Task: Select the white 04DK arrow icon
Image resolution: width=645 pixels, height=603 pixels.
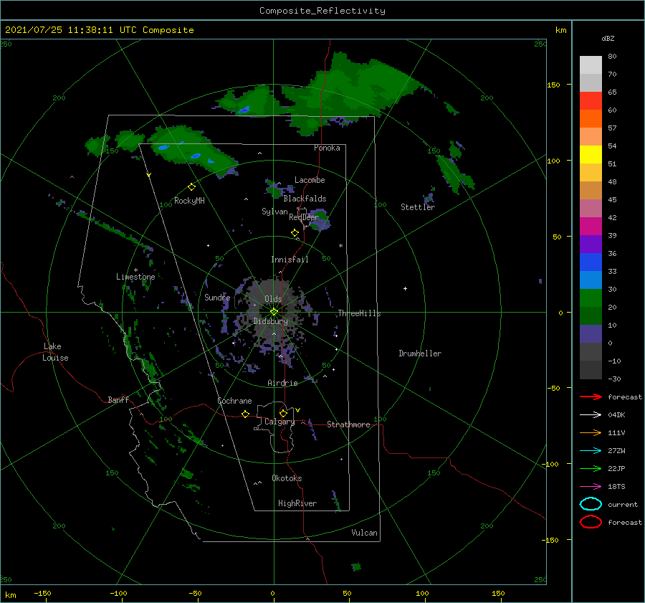Action: (x=591, y=415)
